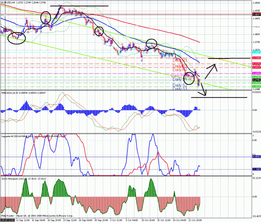Click the 0.85 Laguerre scale value

[x=254, y=140]
